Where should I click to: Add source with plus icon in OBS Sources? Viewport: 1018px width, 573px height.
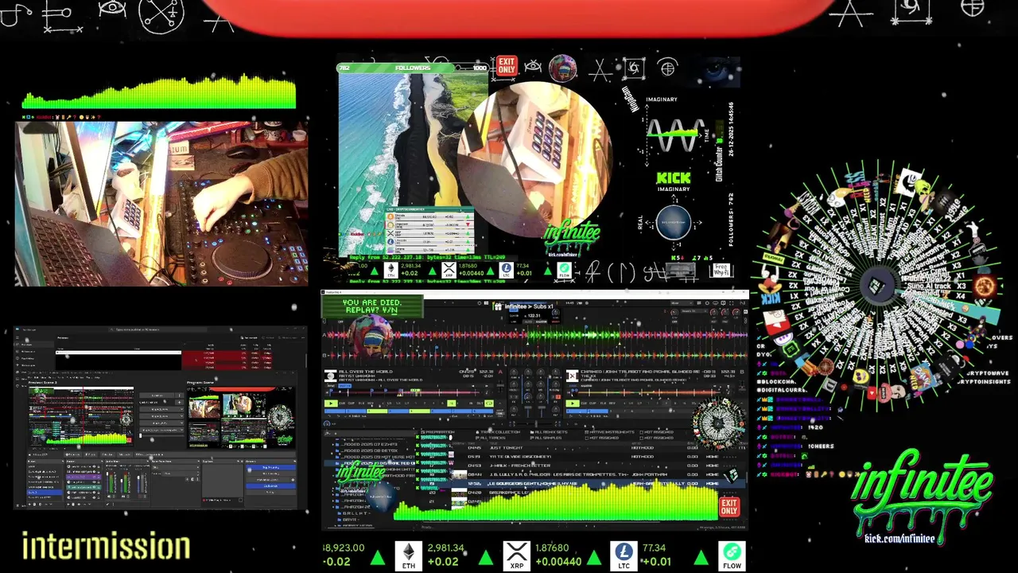pyautogui.click(x=68, y=505)
